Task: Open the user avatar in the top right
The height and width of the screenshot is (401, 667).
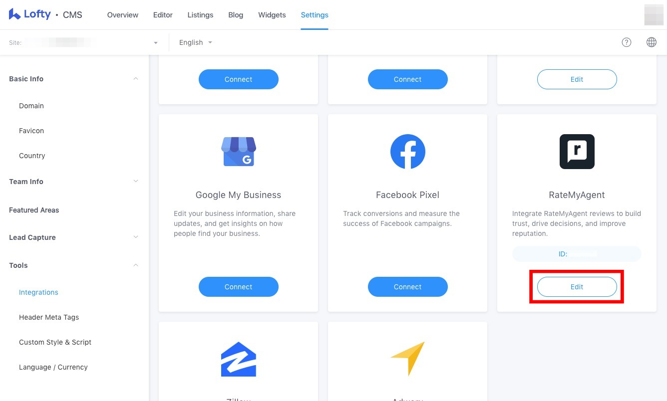Action: [654, 15]
